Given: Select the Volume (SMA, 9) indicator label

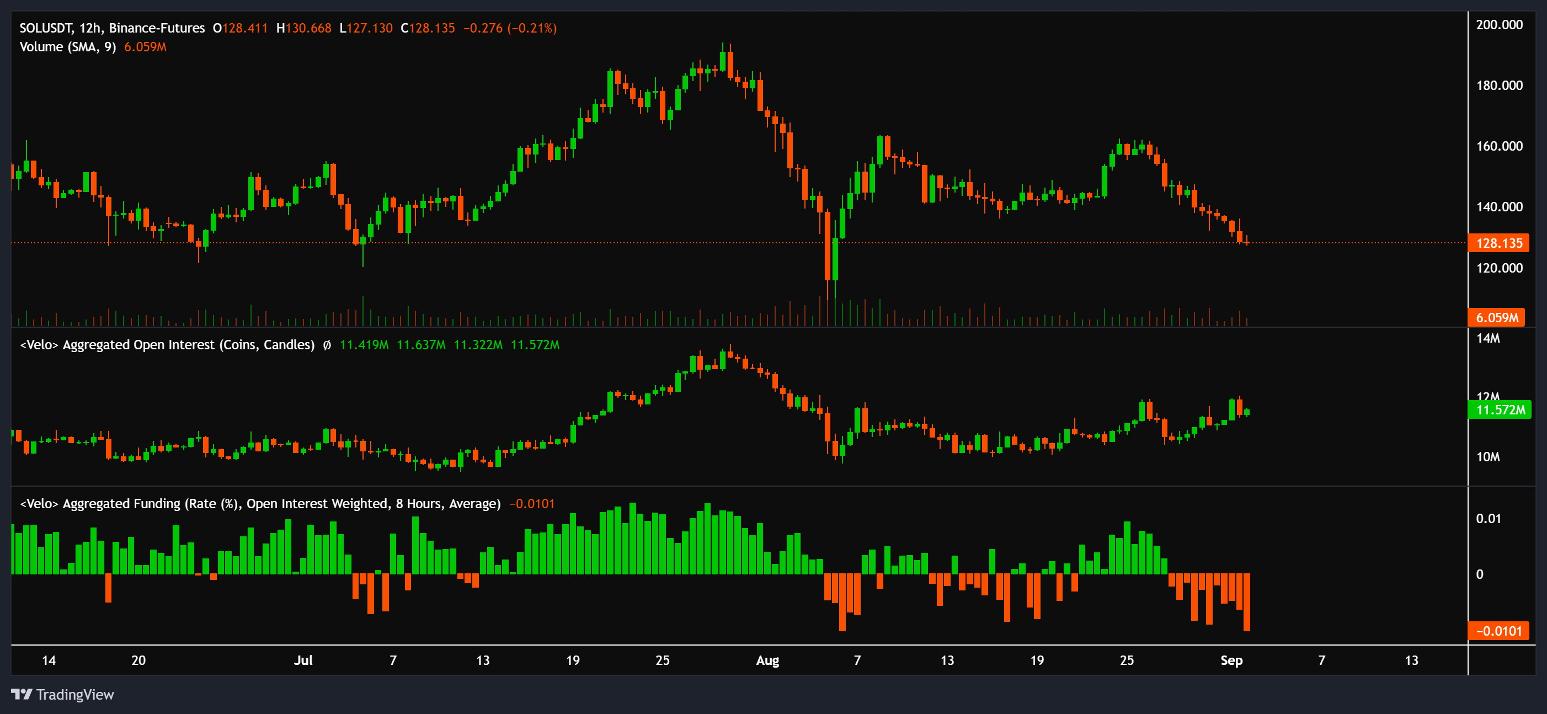Looking at the screenshot, I should [x=67, y=47].
